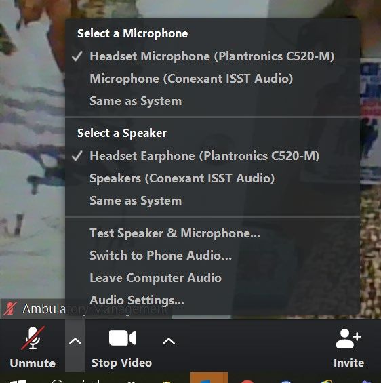The image size is (381, 383).
Task: Click the Stop Video camera icon
Action: pyautogui.click(x=122, y=338)
